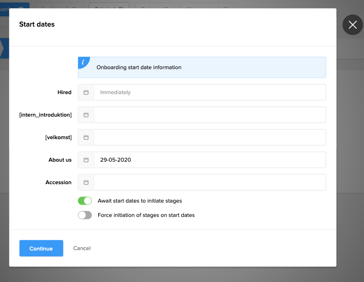
Task: Click the 'Await start dates to initiate' label text
Action: click(139, 201)
